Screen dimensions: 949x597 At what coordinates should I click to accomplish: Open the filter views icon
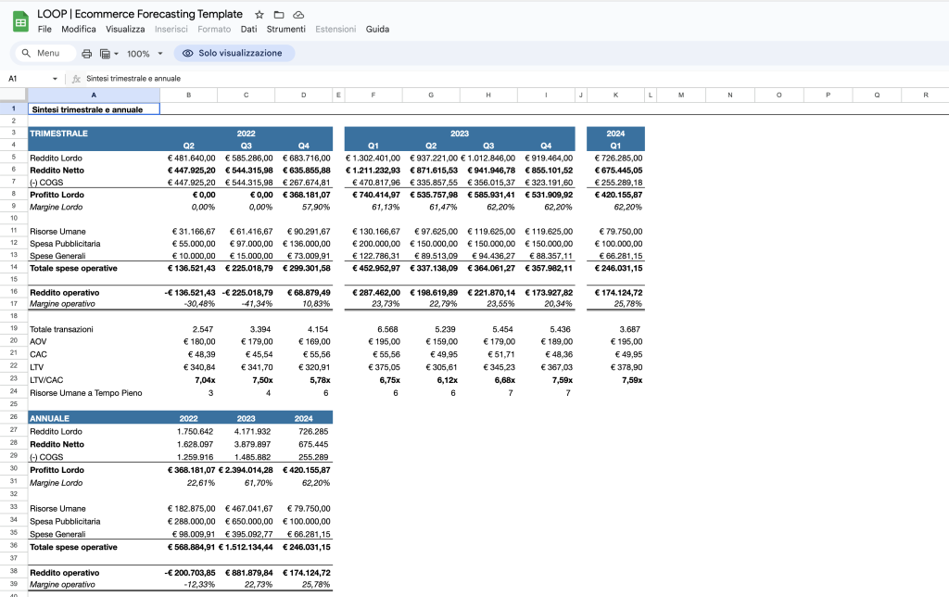[105, 53]
